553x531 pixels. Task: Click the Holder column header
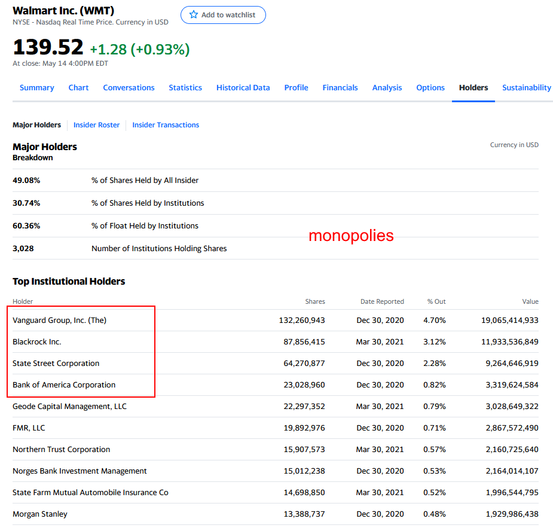[x=23, y=301]
